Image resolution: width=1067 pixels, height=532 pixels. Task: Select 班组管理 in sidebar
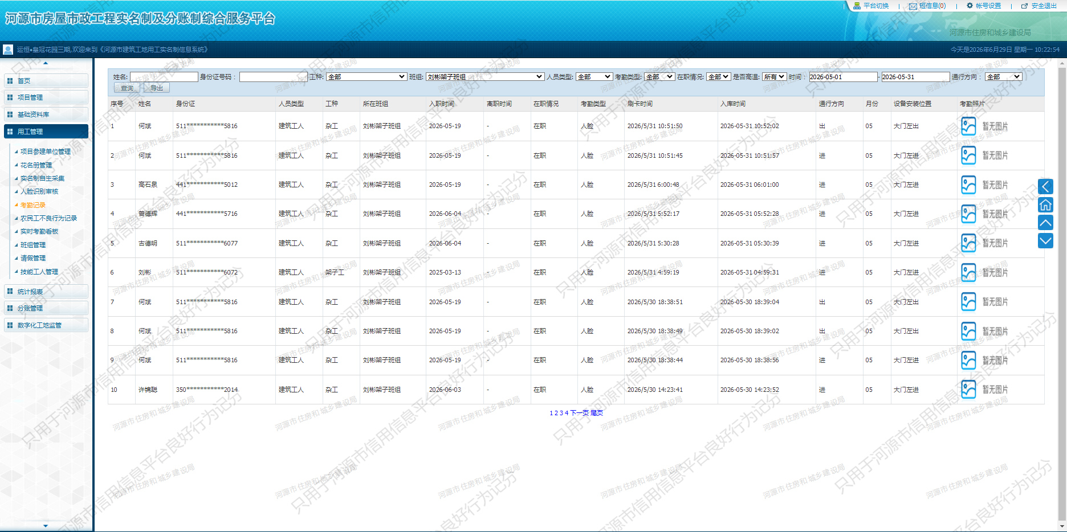pos(33,245)
